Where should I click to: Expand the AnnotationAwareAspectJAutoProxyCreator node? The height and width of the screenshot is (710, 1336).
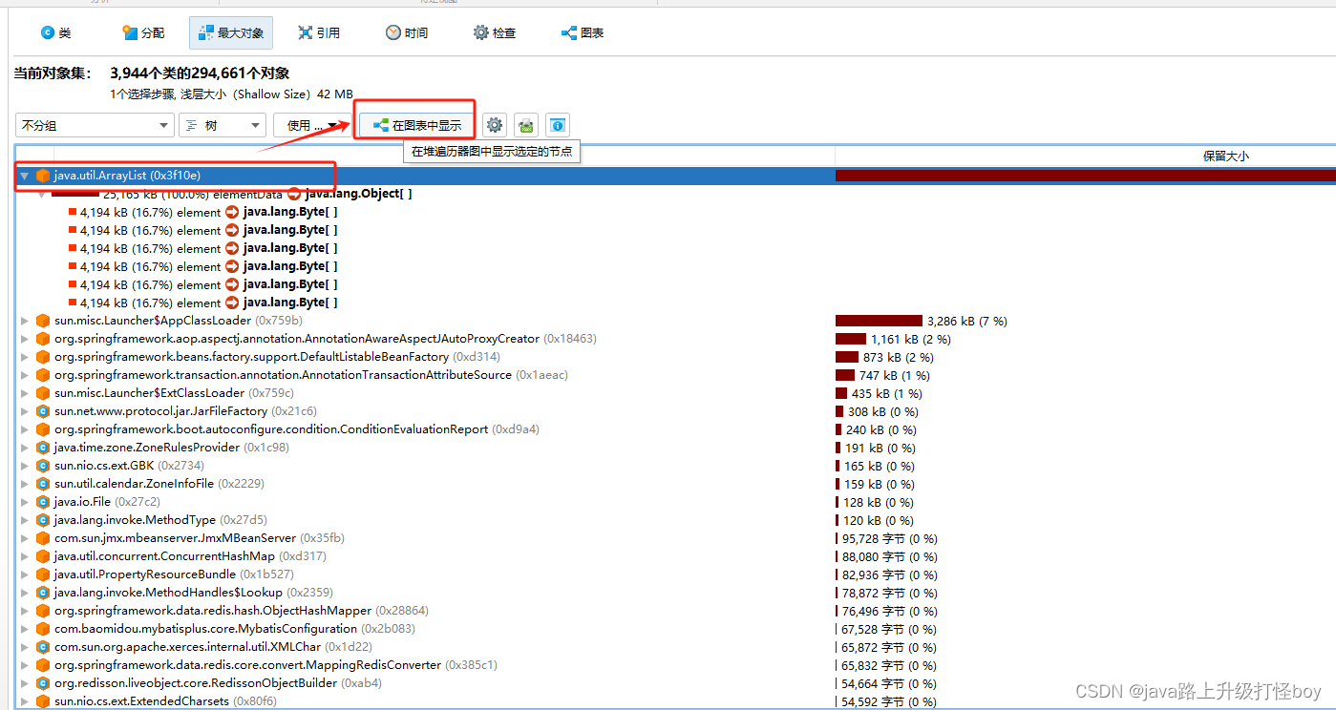(x=25, y=339)
